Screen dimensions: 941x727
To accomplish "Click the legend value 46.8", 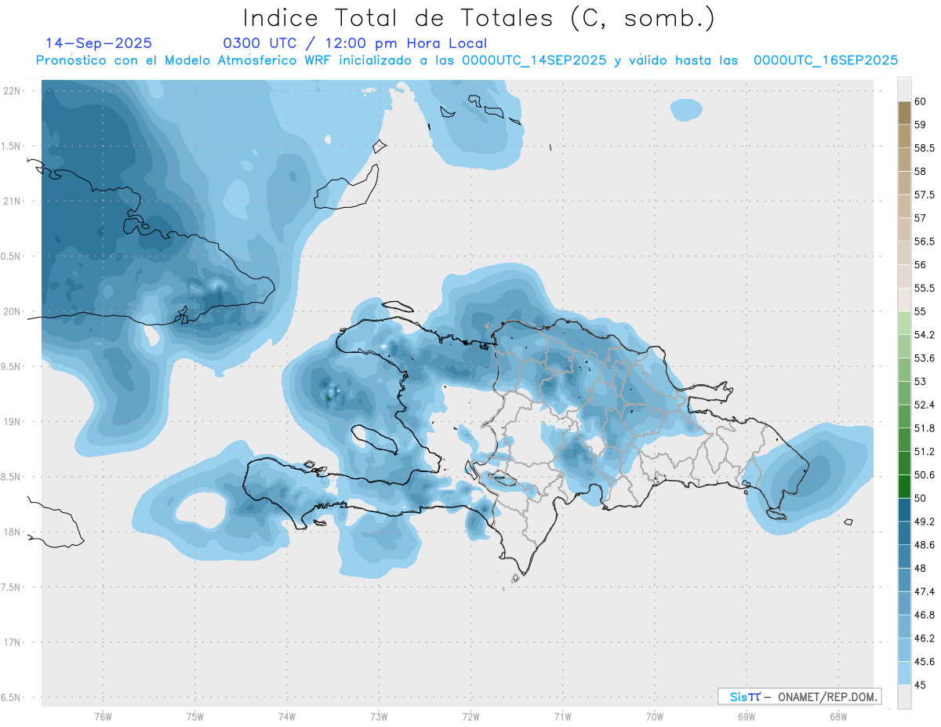I will pos(925,615).
